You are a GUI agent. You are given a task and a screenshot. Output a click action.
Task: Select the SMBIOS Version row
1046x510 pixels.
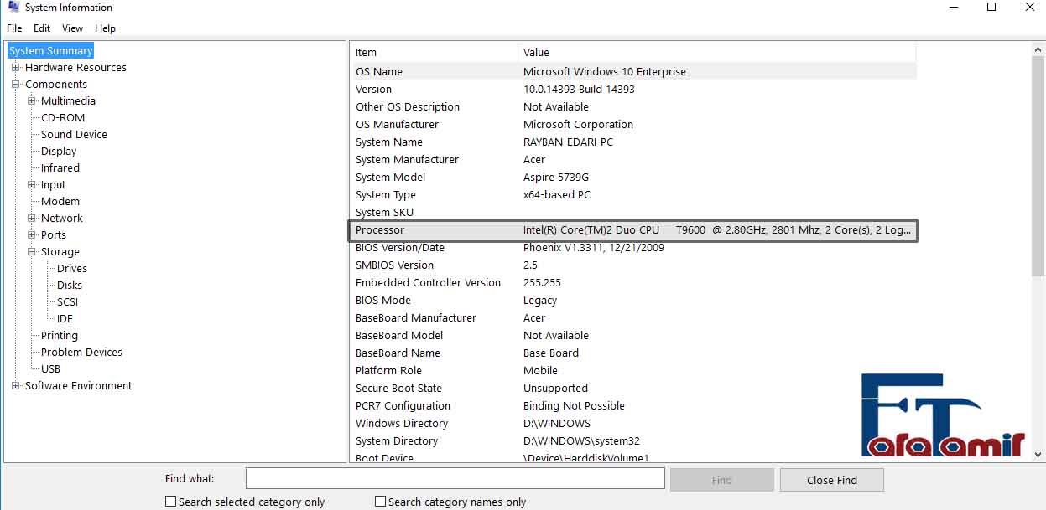pyautogui.click(x=633, y=265)
